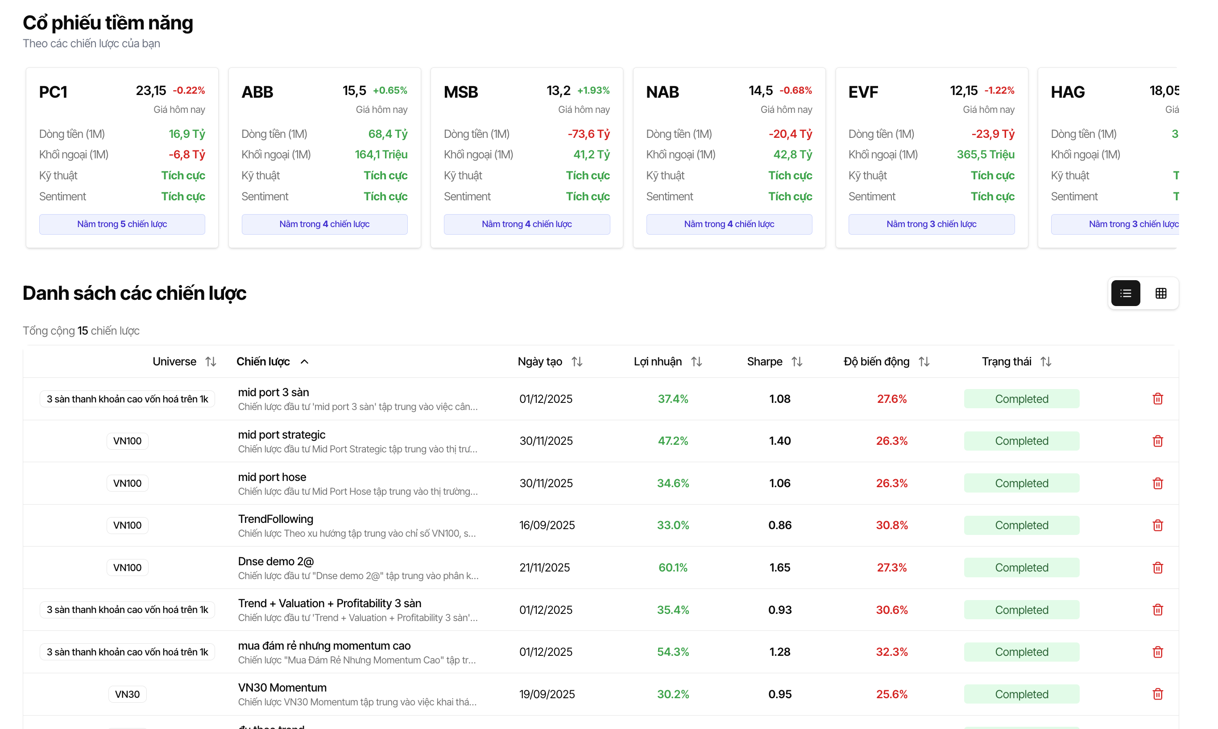Open PC1 'Nằm trong 5 chiến lược' button
1218x729 pixels.
pos(122,224)
